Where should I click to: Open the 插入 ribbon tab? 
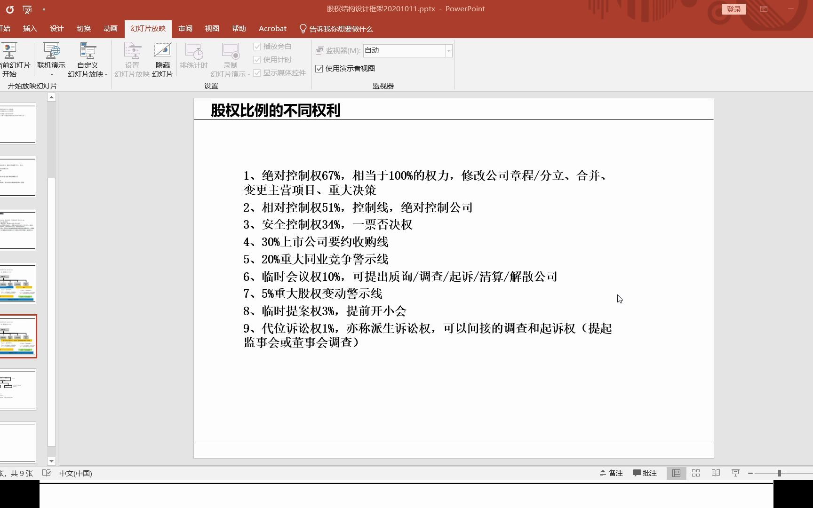click(30, 29)
